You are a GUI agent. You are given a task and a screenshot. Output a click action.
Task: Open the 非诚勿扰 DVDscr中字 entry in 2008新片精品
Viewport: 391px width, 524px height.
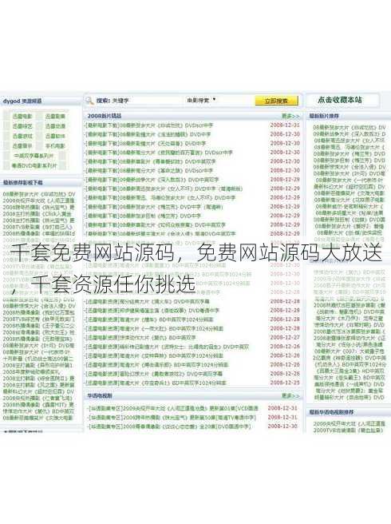coord(149,125)
